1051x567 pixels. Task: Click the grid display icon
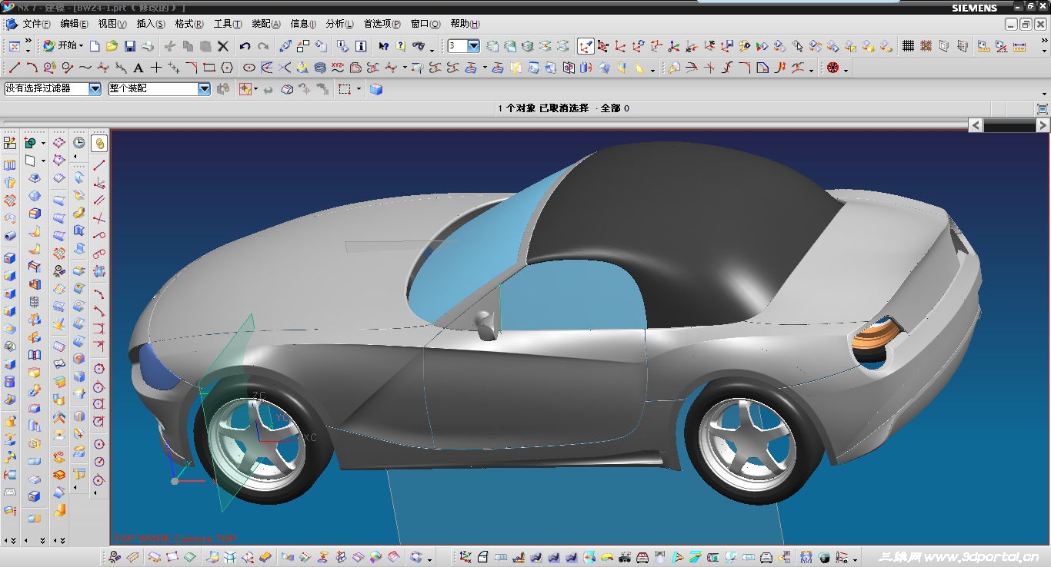909,46
